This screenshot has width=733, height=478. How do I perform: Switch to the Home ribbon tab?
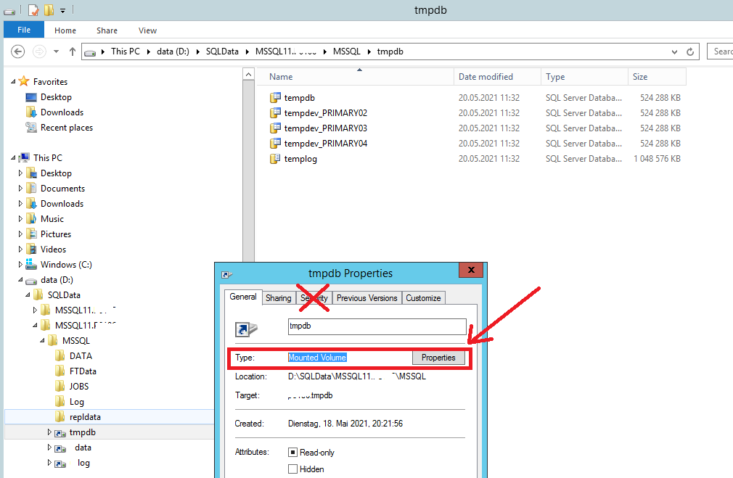(x=65, y=30)
